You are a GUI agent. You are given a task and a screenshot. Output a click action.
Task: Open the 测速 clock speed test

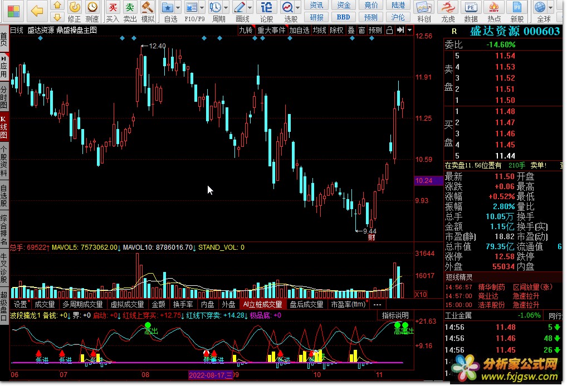[x=92, y=11]
